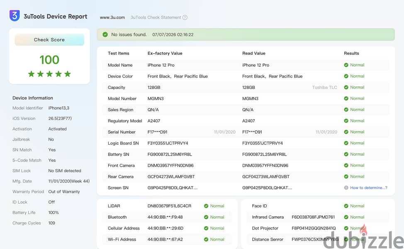404x249 pixels.
Task: Click the Normal check icon for Serial Number
Action: coord(346,132)
